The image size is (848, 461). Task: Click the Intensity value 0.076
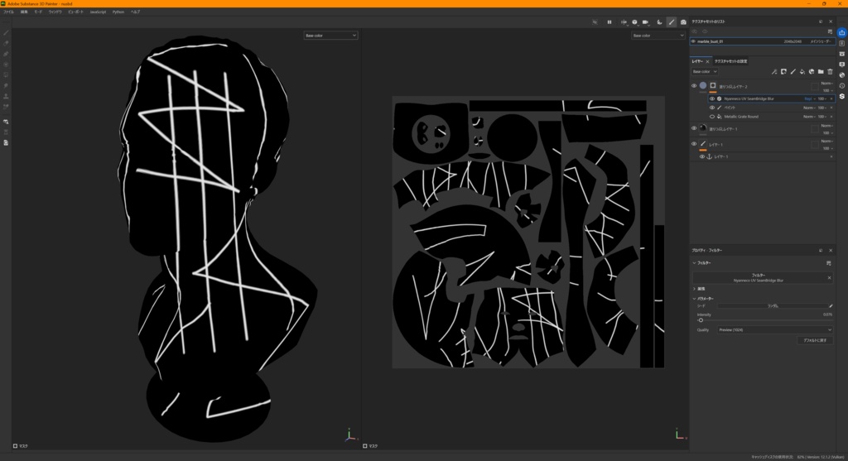point(827,315)
